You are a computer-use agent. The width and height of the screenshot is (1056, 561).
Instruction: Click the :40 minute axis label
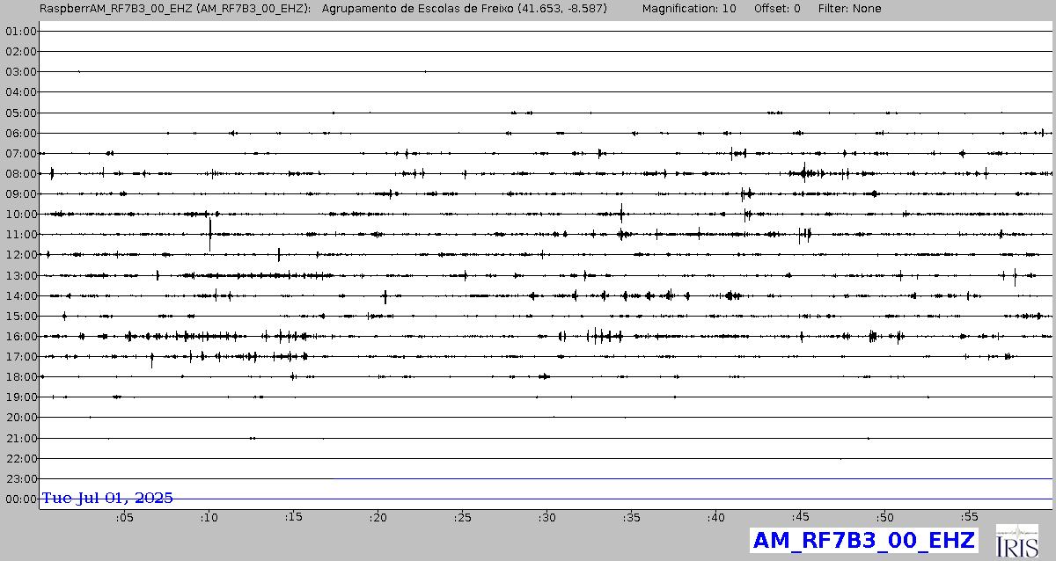715,518
